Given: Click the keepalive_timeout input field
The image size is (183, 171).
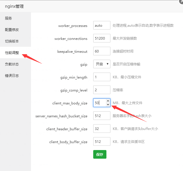Looking at the screenshot, I should (102, 51).
